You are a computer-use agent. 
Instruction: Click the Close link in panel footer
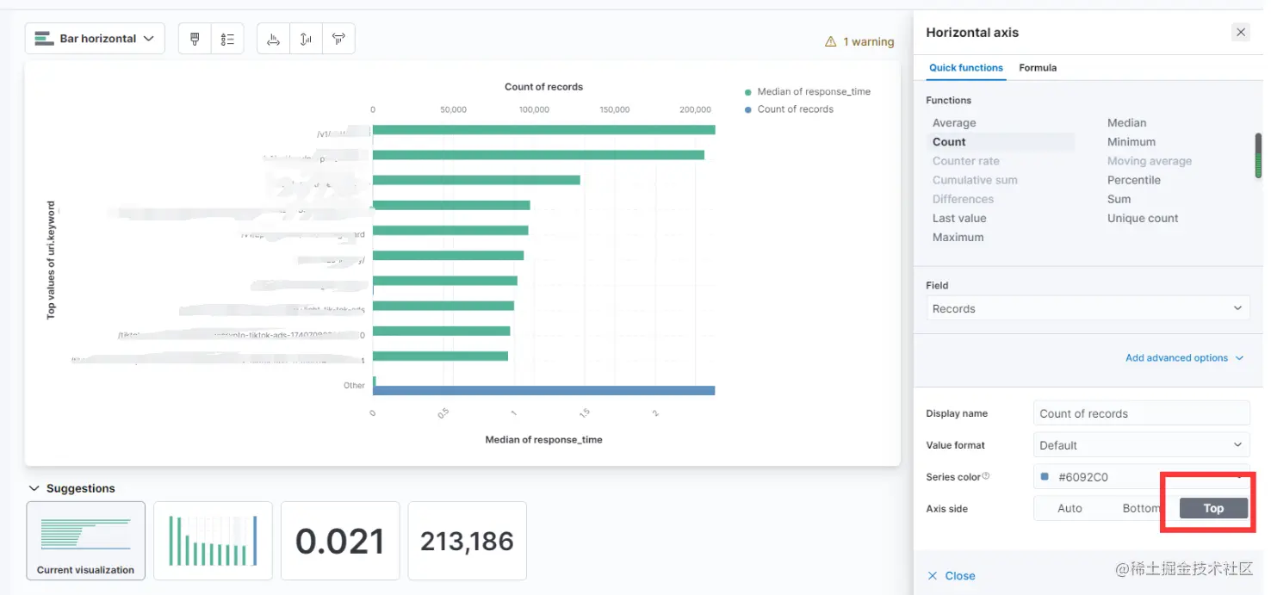pyautogui.click(x=952, y=576)
